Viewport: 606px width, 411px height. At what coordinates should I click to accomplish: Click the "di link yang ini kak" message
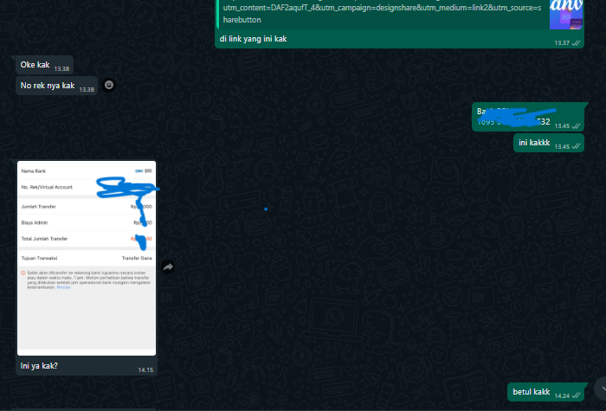tap(253, 39)
